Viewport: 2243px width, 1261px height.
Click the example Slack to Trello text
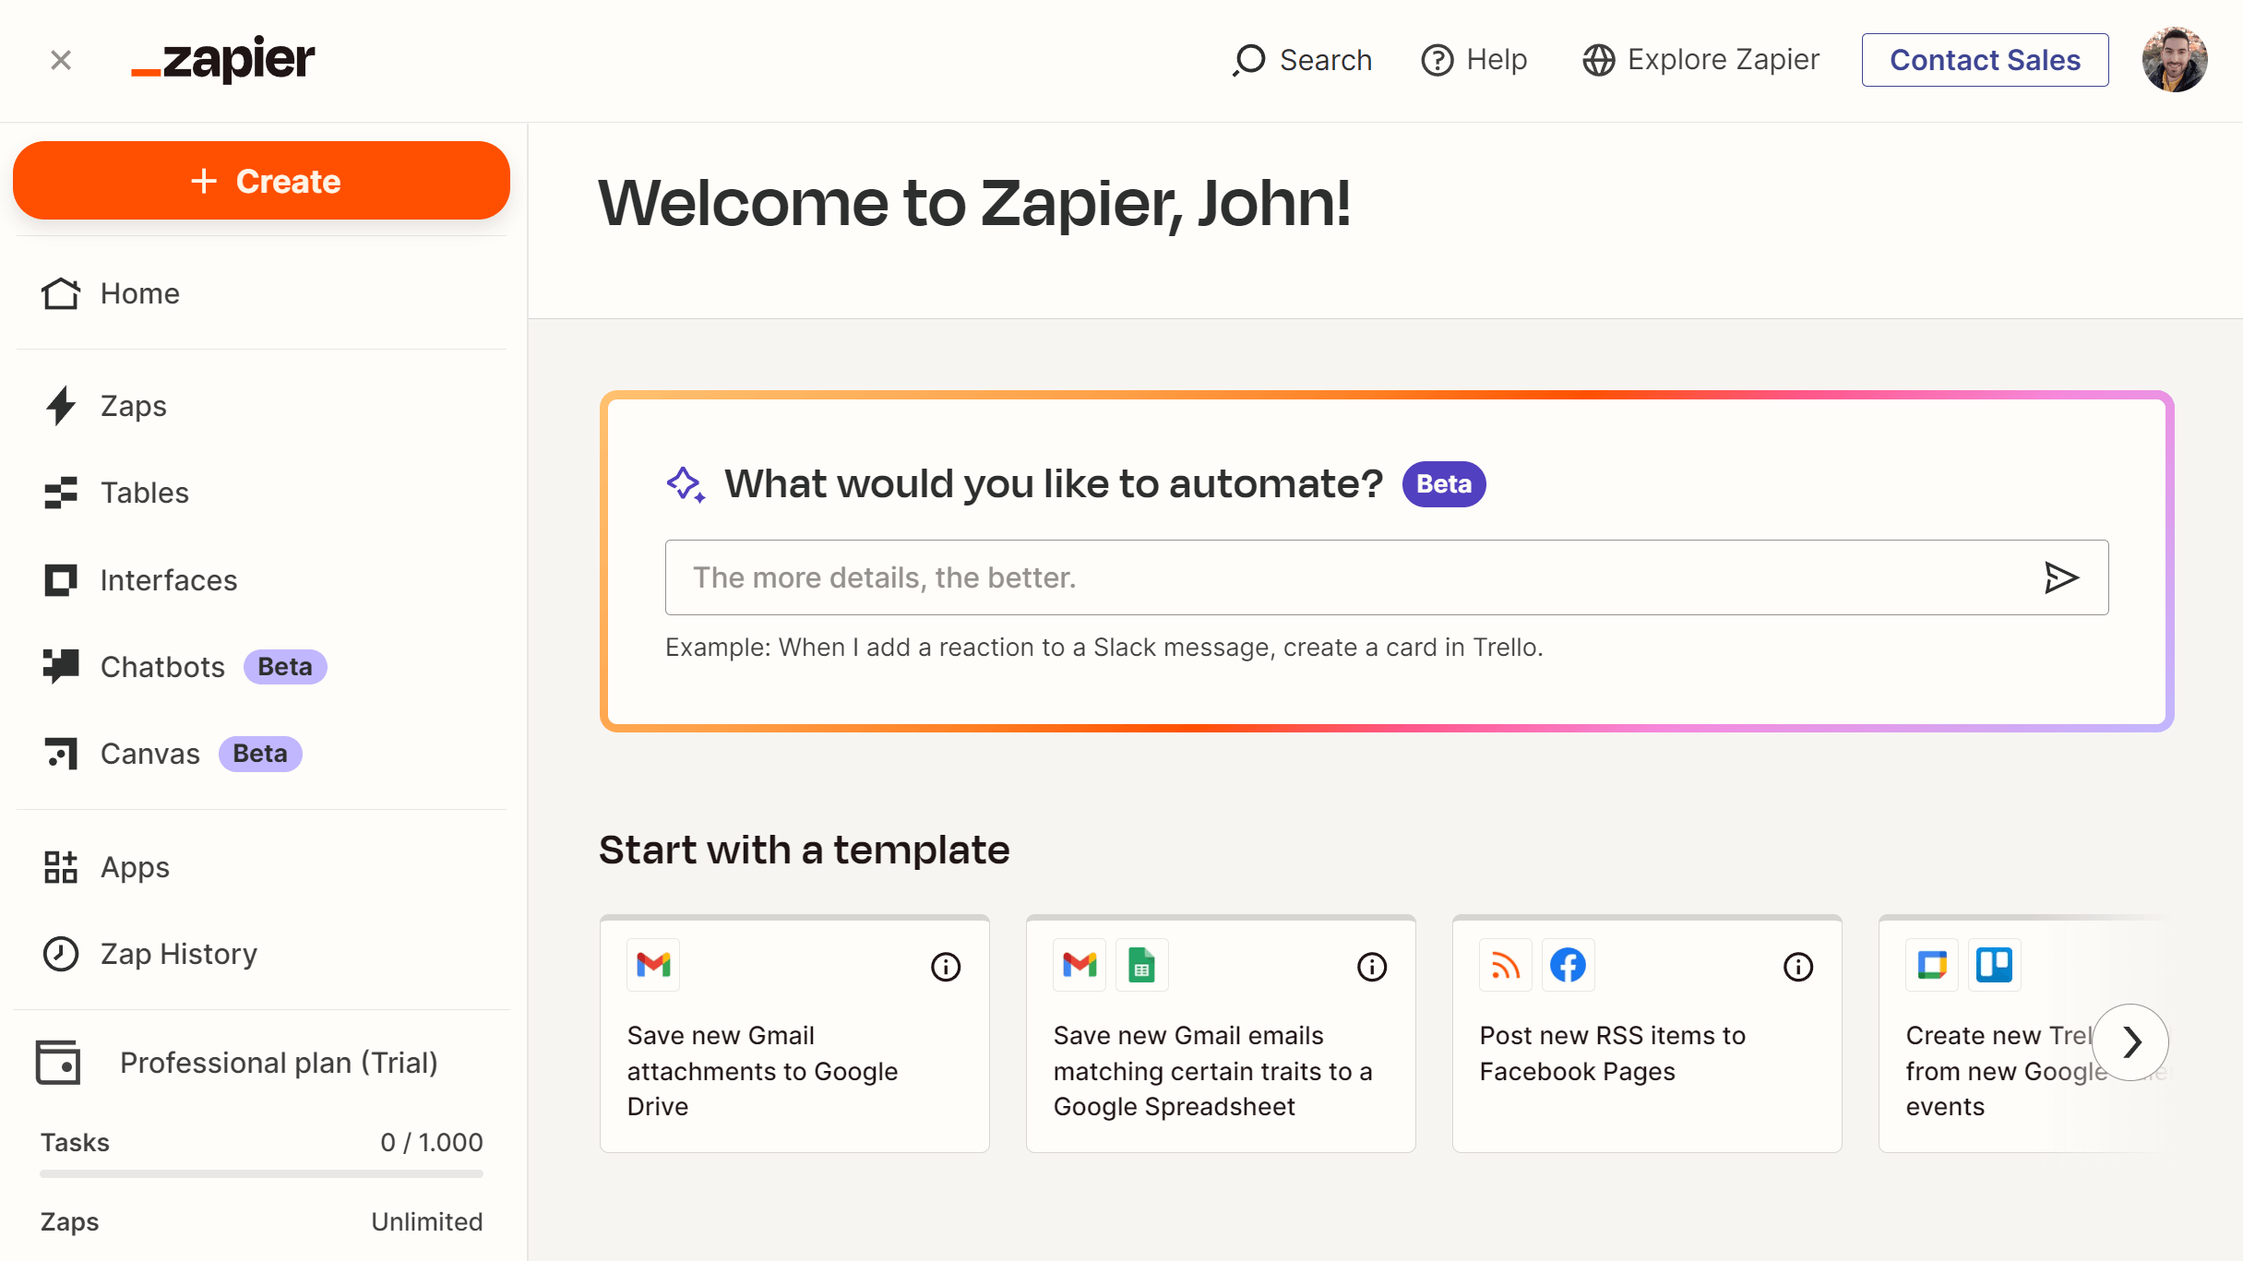click(x=1104, y=648)
